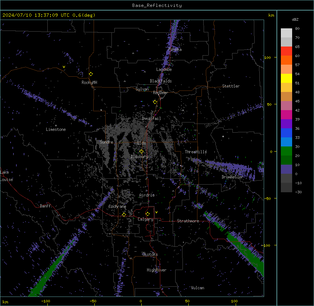Screen dimensions: 314x306
Task: Select the -50 tick on the horizontal axis
Action: (x=93, y=301)
